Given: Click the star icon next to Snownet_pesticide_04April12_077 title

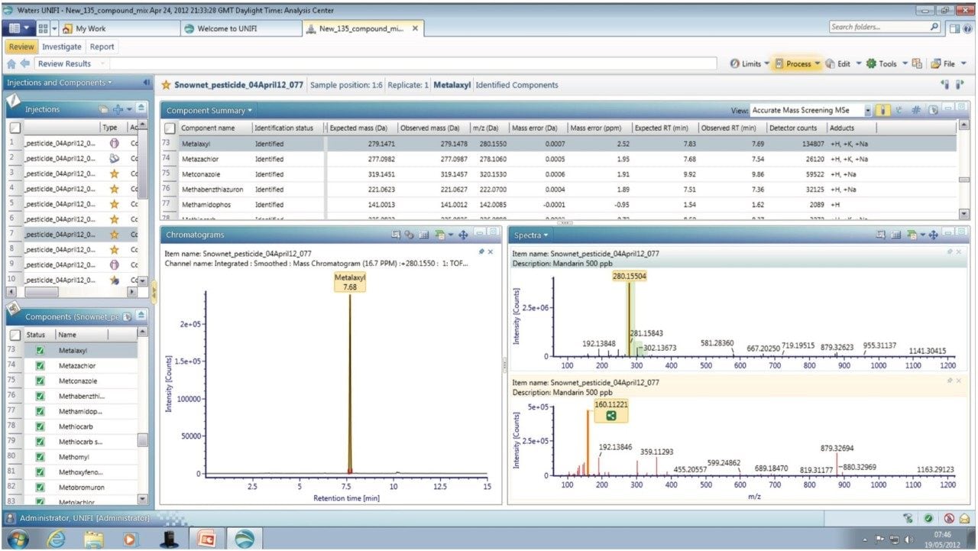Looking at the screenshot, I should [x=166, y=85].
